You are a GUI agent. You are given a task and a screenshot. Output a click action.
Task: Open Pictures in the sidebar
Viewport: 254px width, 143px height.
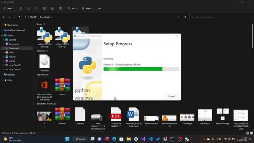point(12,57)
